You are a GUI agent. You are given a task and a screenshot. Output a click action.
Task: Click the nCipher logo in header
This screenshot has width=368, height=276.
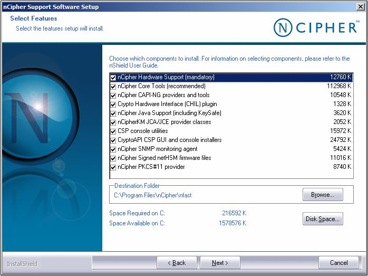316,27
